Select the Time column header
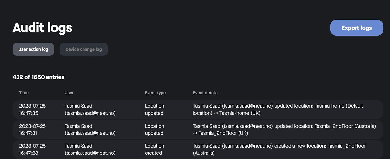 coord(24,93)
